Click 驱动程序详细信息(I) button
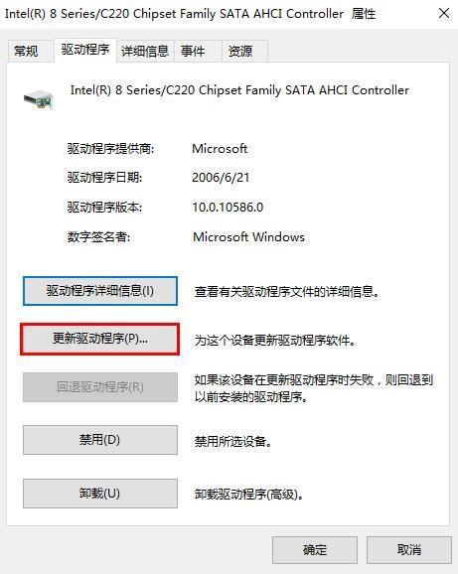This screenshot has height=574, width=458. click(100, 291)
